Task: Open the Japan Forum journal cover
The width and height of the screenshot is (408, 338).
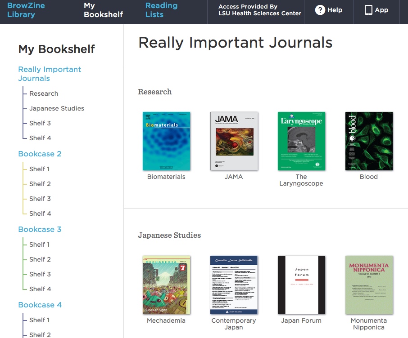Action: (301, 285)
